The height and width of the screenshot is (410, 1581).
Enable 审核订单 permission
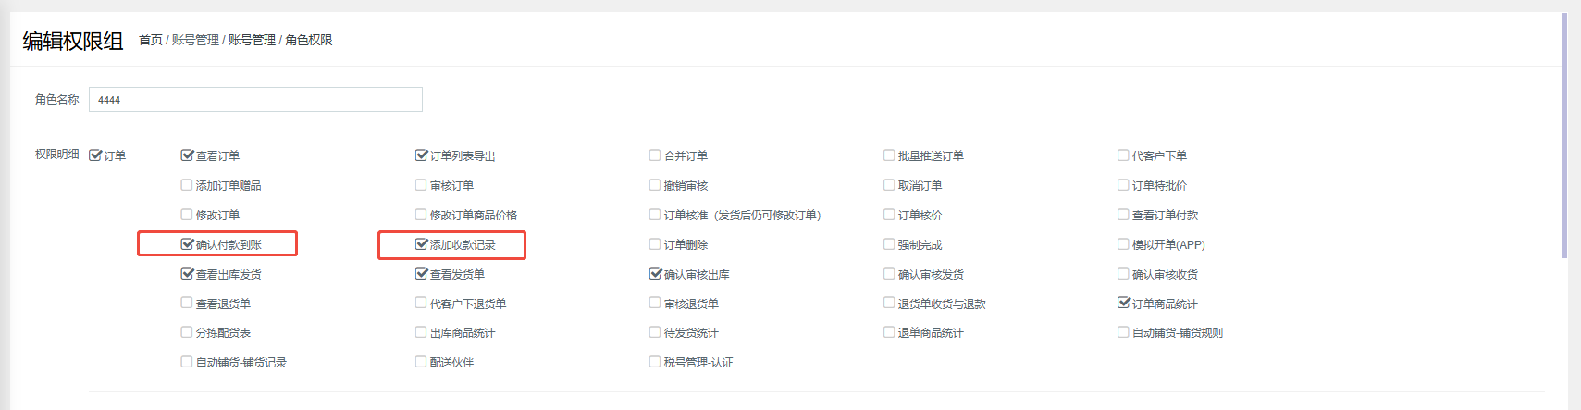(421, 185)
